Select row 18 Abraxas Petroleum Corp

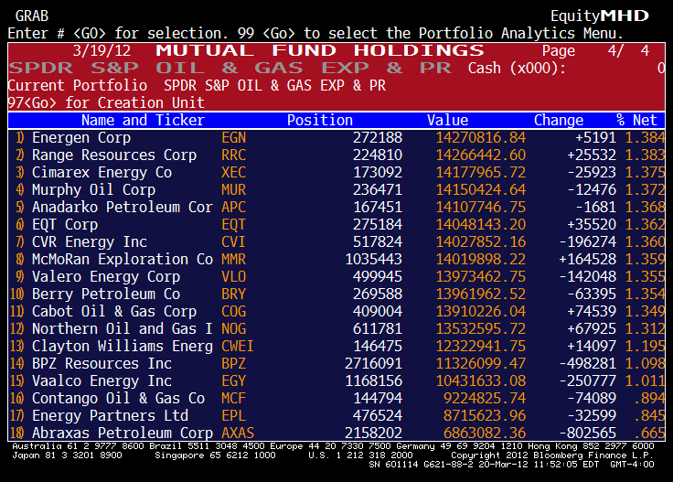pos(336,433)
